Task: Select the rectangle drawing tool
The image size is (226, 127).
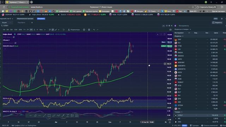Action: pos(49,115)
